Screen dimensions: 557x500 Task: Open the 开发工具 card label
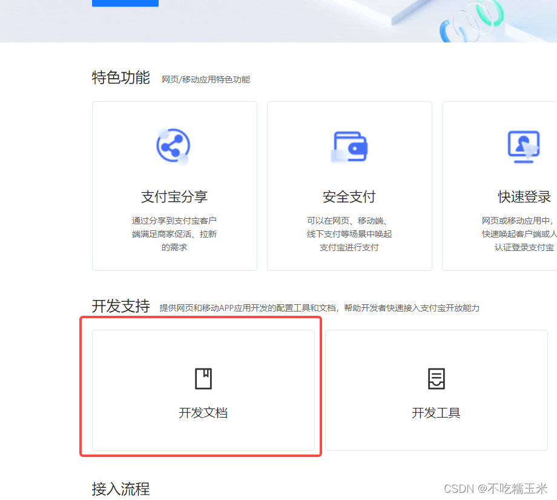(437, 413)
